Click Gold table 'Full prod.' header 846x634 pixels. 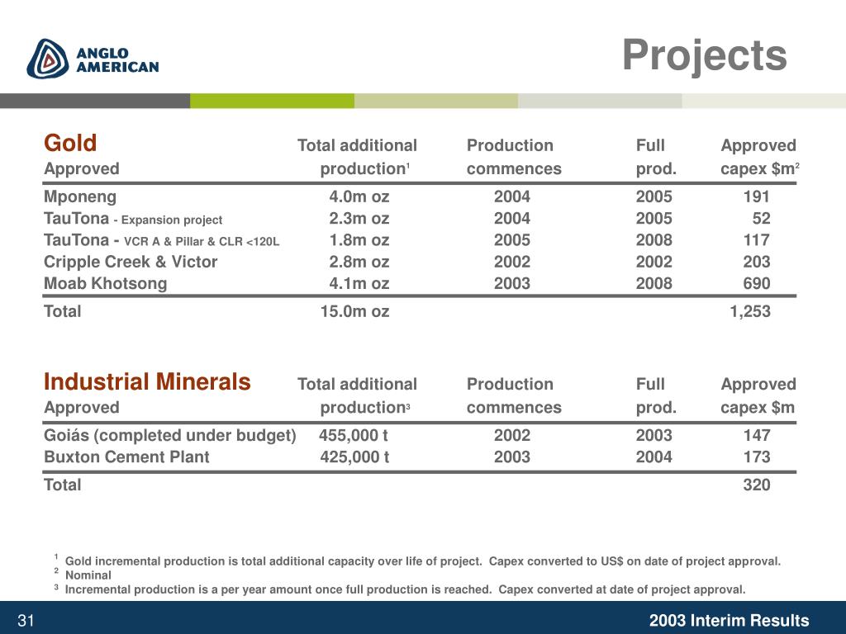[656, 157]
